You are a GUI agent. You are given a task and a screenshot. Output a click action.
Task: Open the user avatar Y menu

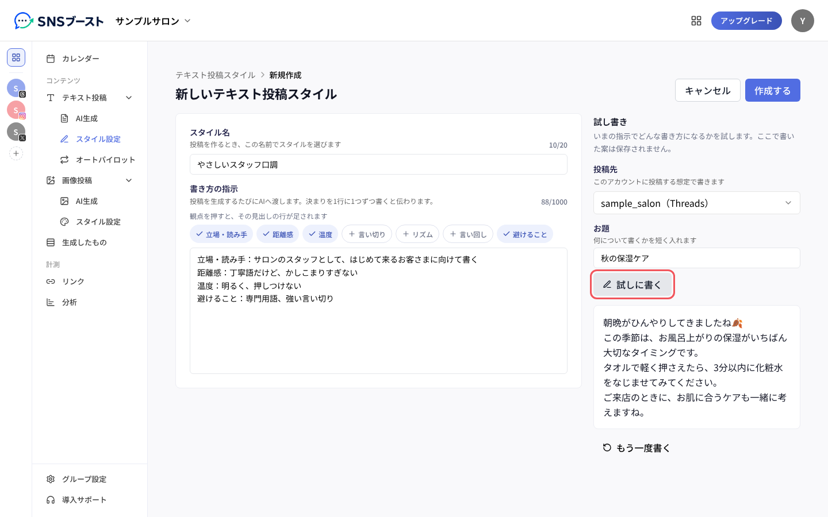(x=803, y=21)
